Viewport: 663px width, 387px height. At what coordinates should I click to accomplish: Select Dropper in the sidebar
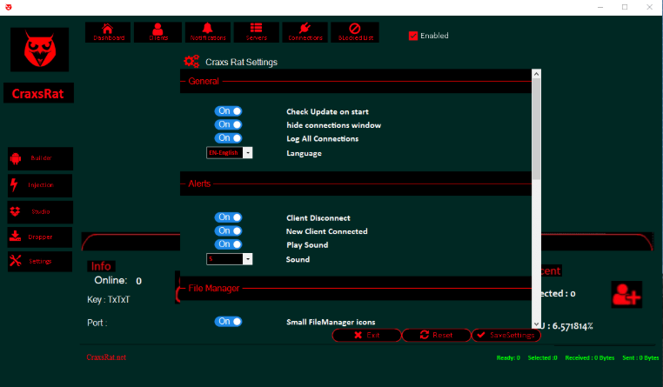pos(40,237)
